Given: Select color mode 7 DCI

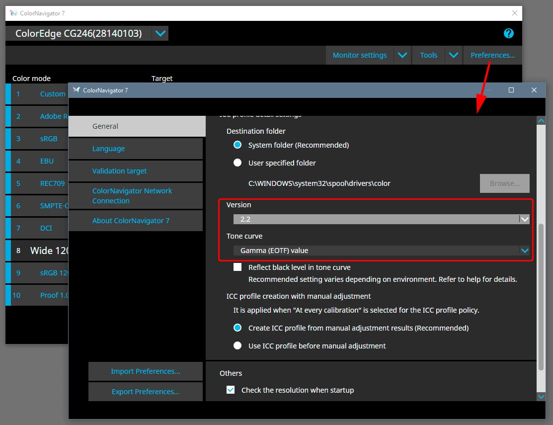Looking at the screenshot, I should (37, 228).
